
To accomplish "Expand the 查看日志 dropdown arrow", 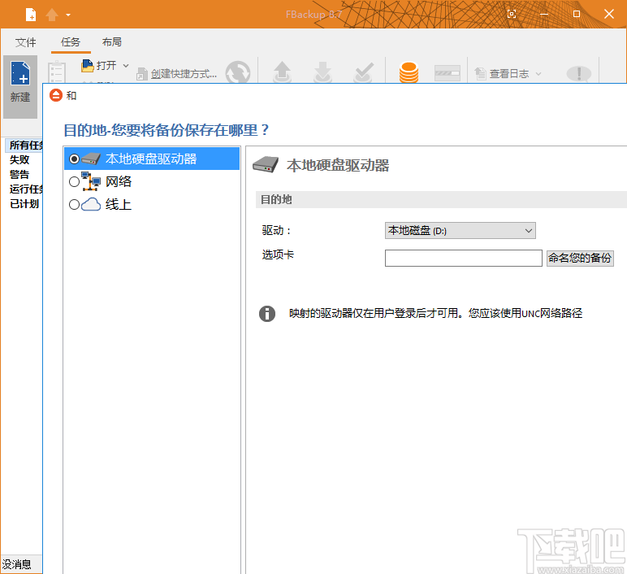I will 538,74.
